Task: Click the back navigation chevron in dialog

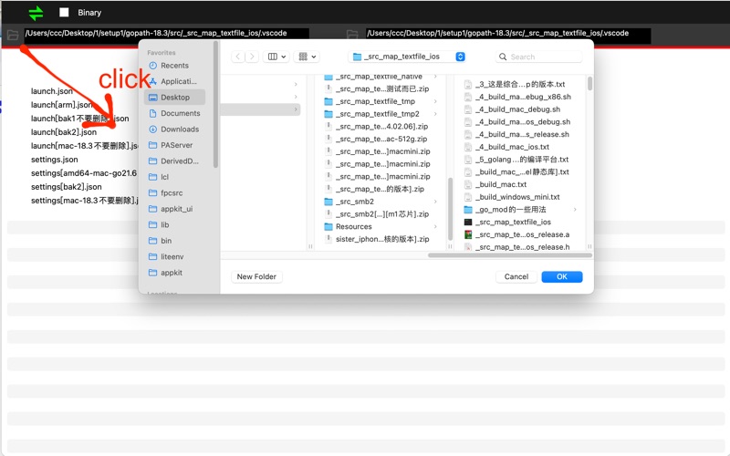Action: pos(238,57)
